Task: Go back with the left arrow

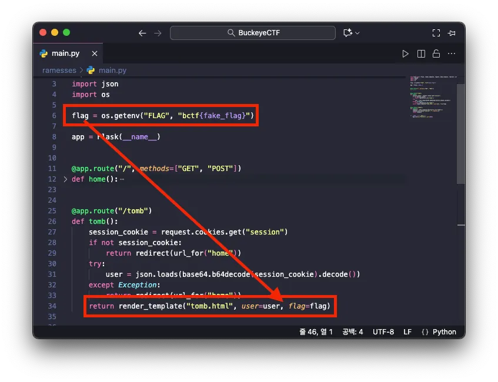Action: click(142, 33)
